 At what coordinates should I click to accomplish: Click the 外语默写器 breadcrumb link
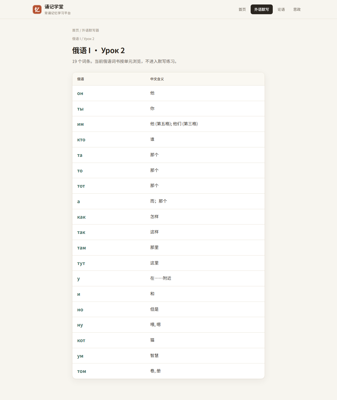click(x=90, y=30)
